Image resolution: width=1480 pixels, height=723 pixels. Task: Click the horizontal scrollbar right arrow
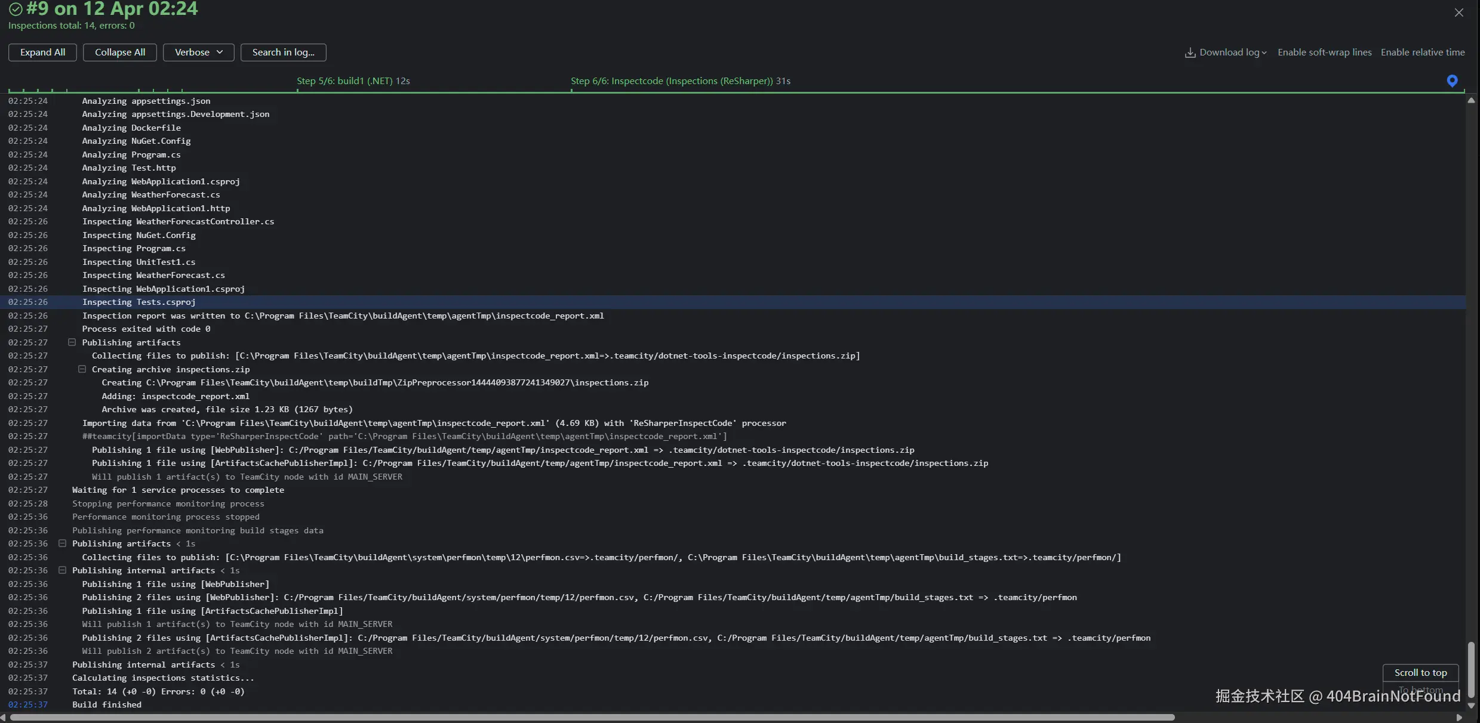coord(1459,717)
